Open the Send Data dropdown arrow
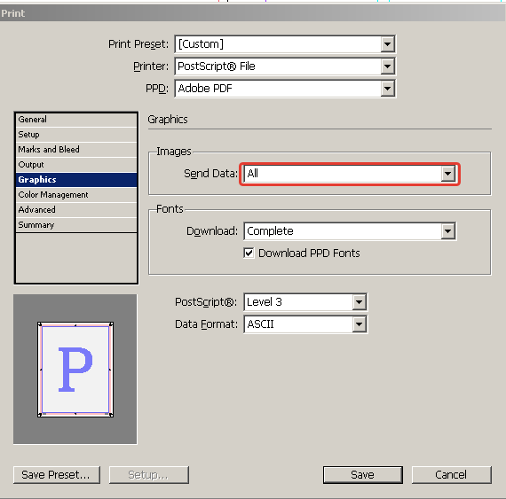The height and width of the screenshot is (499, 506). click(x=448, y=174)
